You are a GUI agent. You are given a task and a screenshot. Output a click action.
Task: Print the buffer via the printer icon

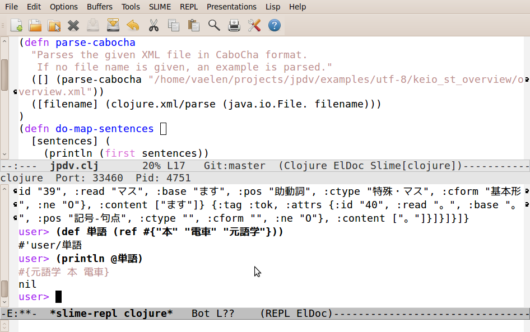(x=234, y=25)
